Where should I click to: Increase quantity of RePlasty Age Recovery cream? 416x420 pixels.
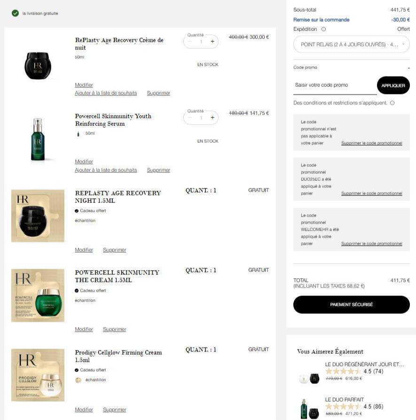pyautogui.click(x=212, y=41)
